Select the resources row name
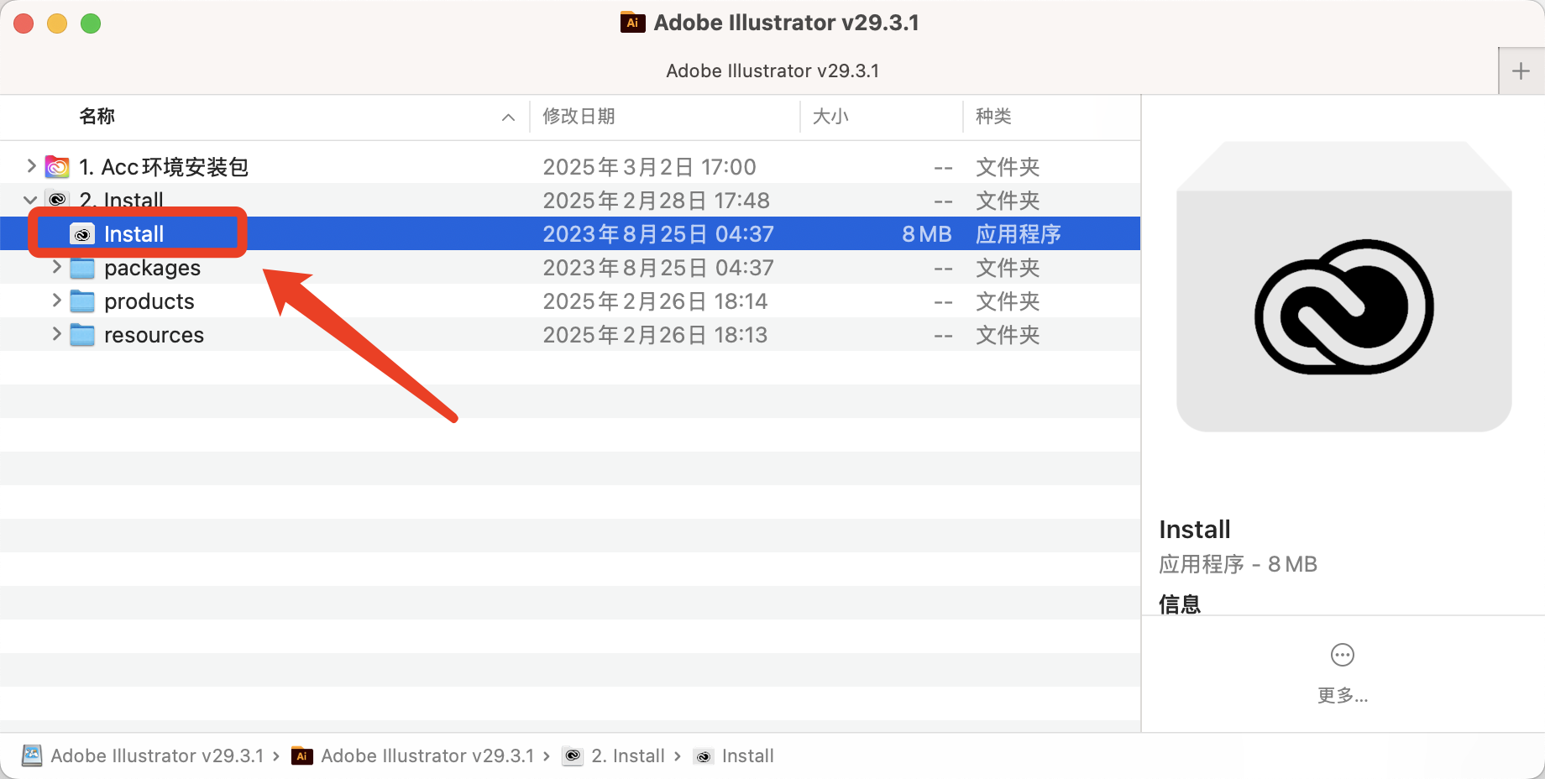1545x779 pixels. pyautogui.click(x=154, y=335)
